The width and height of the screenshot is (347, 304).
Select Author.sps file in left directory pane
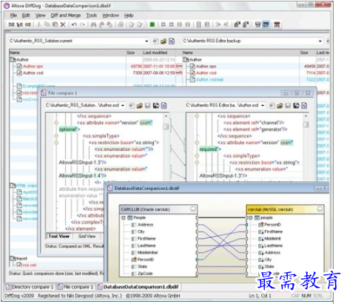tap(33, 66)
